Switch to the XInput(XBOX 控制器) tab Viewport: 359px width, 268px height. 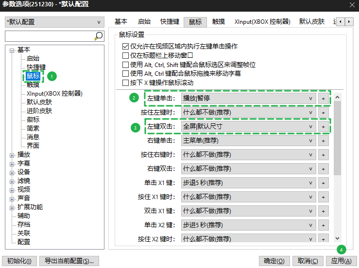(262, 22)
